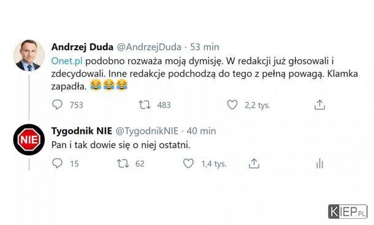The height and width of the screenshot is (225, 374).
Task: Click the 40 min timestamp
Action: coord(201,131)
